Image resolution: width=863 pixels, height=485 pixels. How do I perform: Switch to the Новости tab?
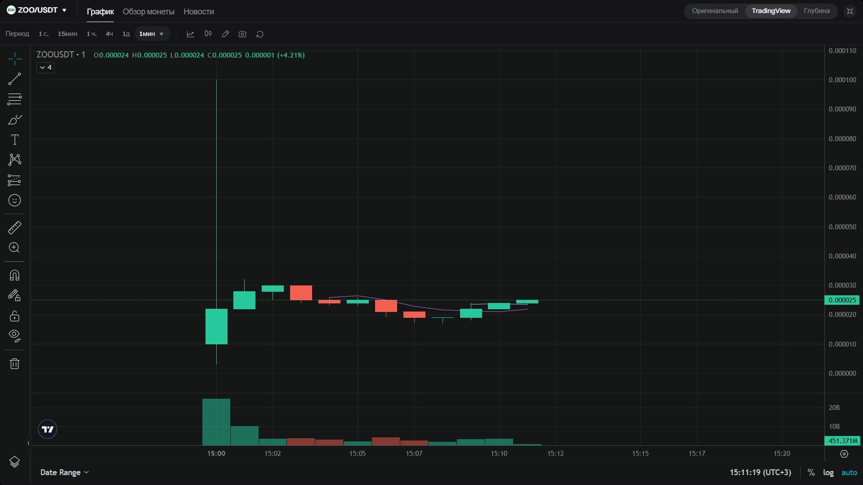pyautogui.click(x=198, y=12)
